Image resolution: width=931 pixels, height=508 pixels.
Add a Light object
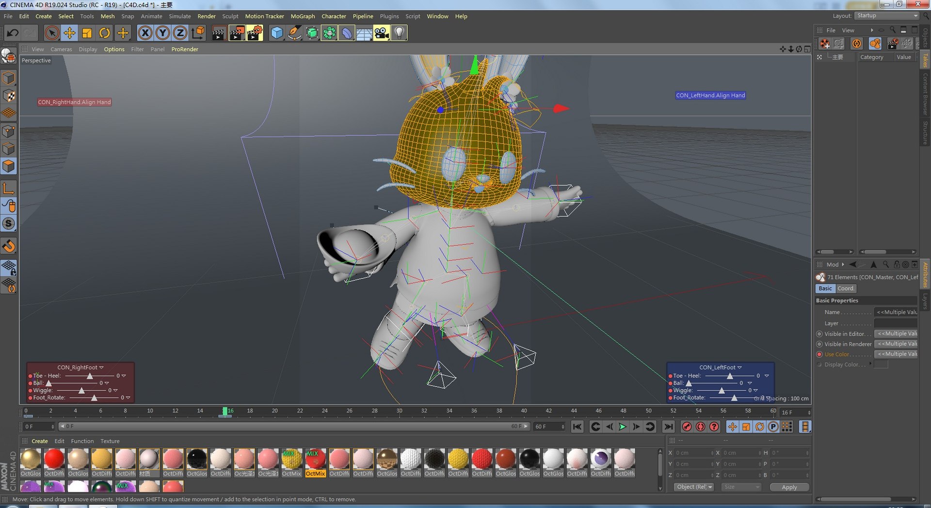click(x=399, y=33)
